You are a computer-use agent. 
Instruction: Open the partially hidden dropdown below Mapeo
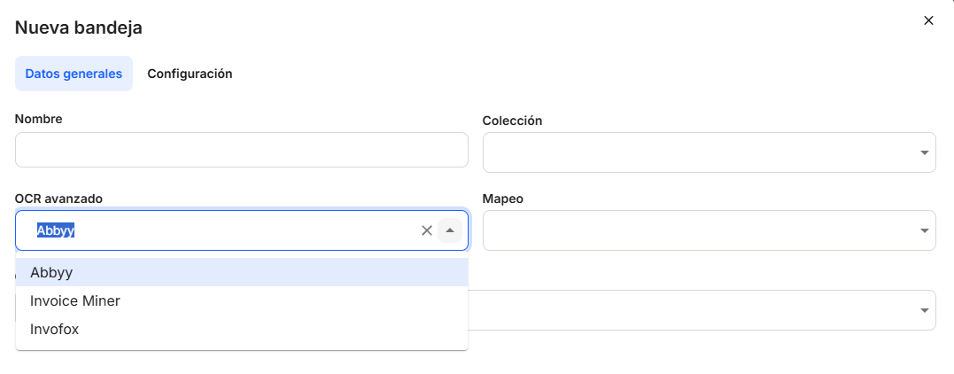click(x=925, y=310)
